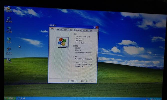Click the "Microsoft Windows XP" text
The height and width of the screenshot is (100, 167).
tap(83, 37)
